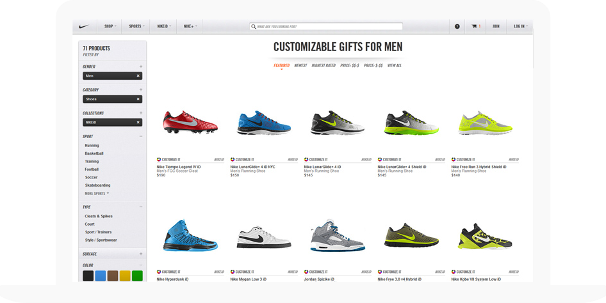Click Customize It icon under Tiempo Legend IV
The height and width of the screenshot is (303, 606).
click(159, 159)
